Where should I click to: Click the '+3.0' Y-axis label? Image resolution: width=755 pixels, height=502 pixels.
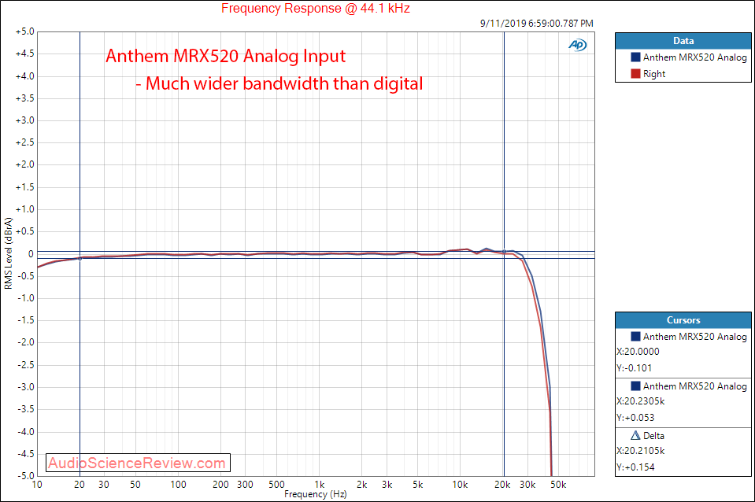(25, 121)
